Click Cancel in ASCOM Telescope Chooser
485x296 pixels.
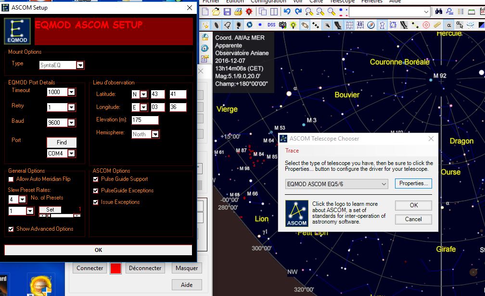[414, 219]
